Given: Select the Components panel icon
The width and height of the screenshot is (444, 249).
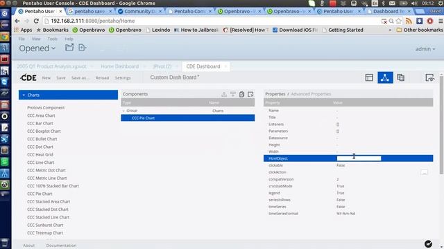Looking at the screenshot, I should [385, 77].
